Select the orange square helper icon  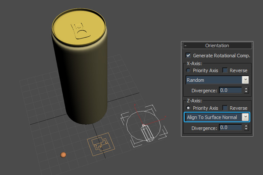coord(100,144)
